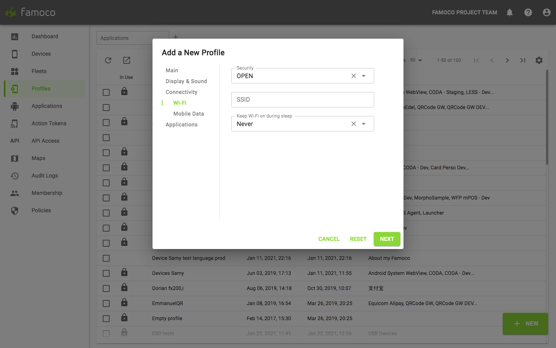The image size is (556, 348).
Task: Open API Access in sidebar
Action: pos(46,141)
